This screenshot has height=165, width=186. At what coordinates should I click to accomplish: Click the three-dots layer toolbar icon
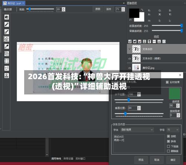coord(154,41)
